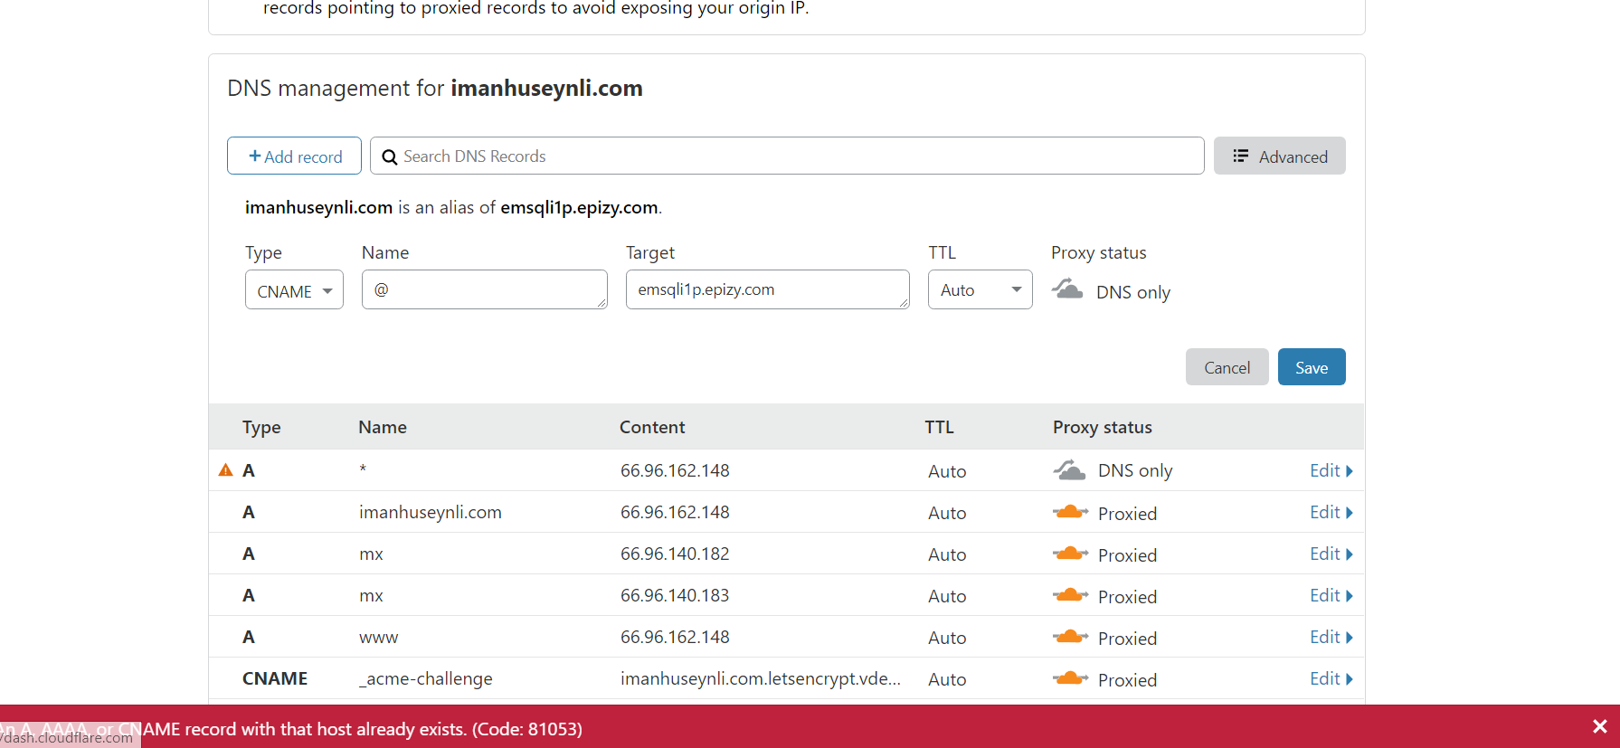
Task: Cancel the new record form
Action: coord(1227,367)
